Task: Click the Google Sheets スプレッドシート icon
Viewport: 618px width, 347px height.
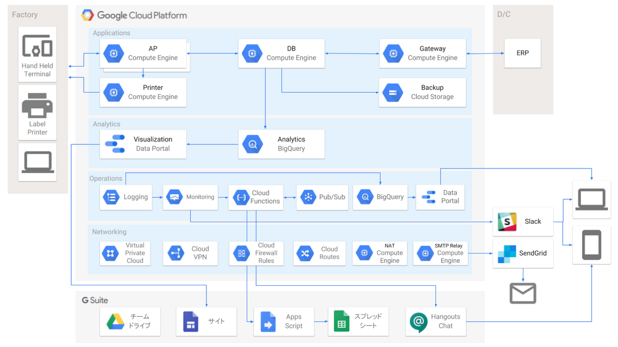Action: 341,321
